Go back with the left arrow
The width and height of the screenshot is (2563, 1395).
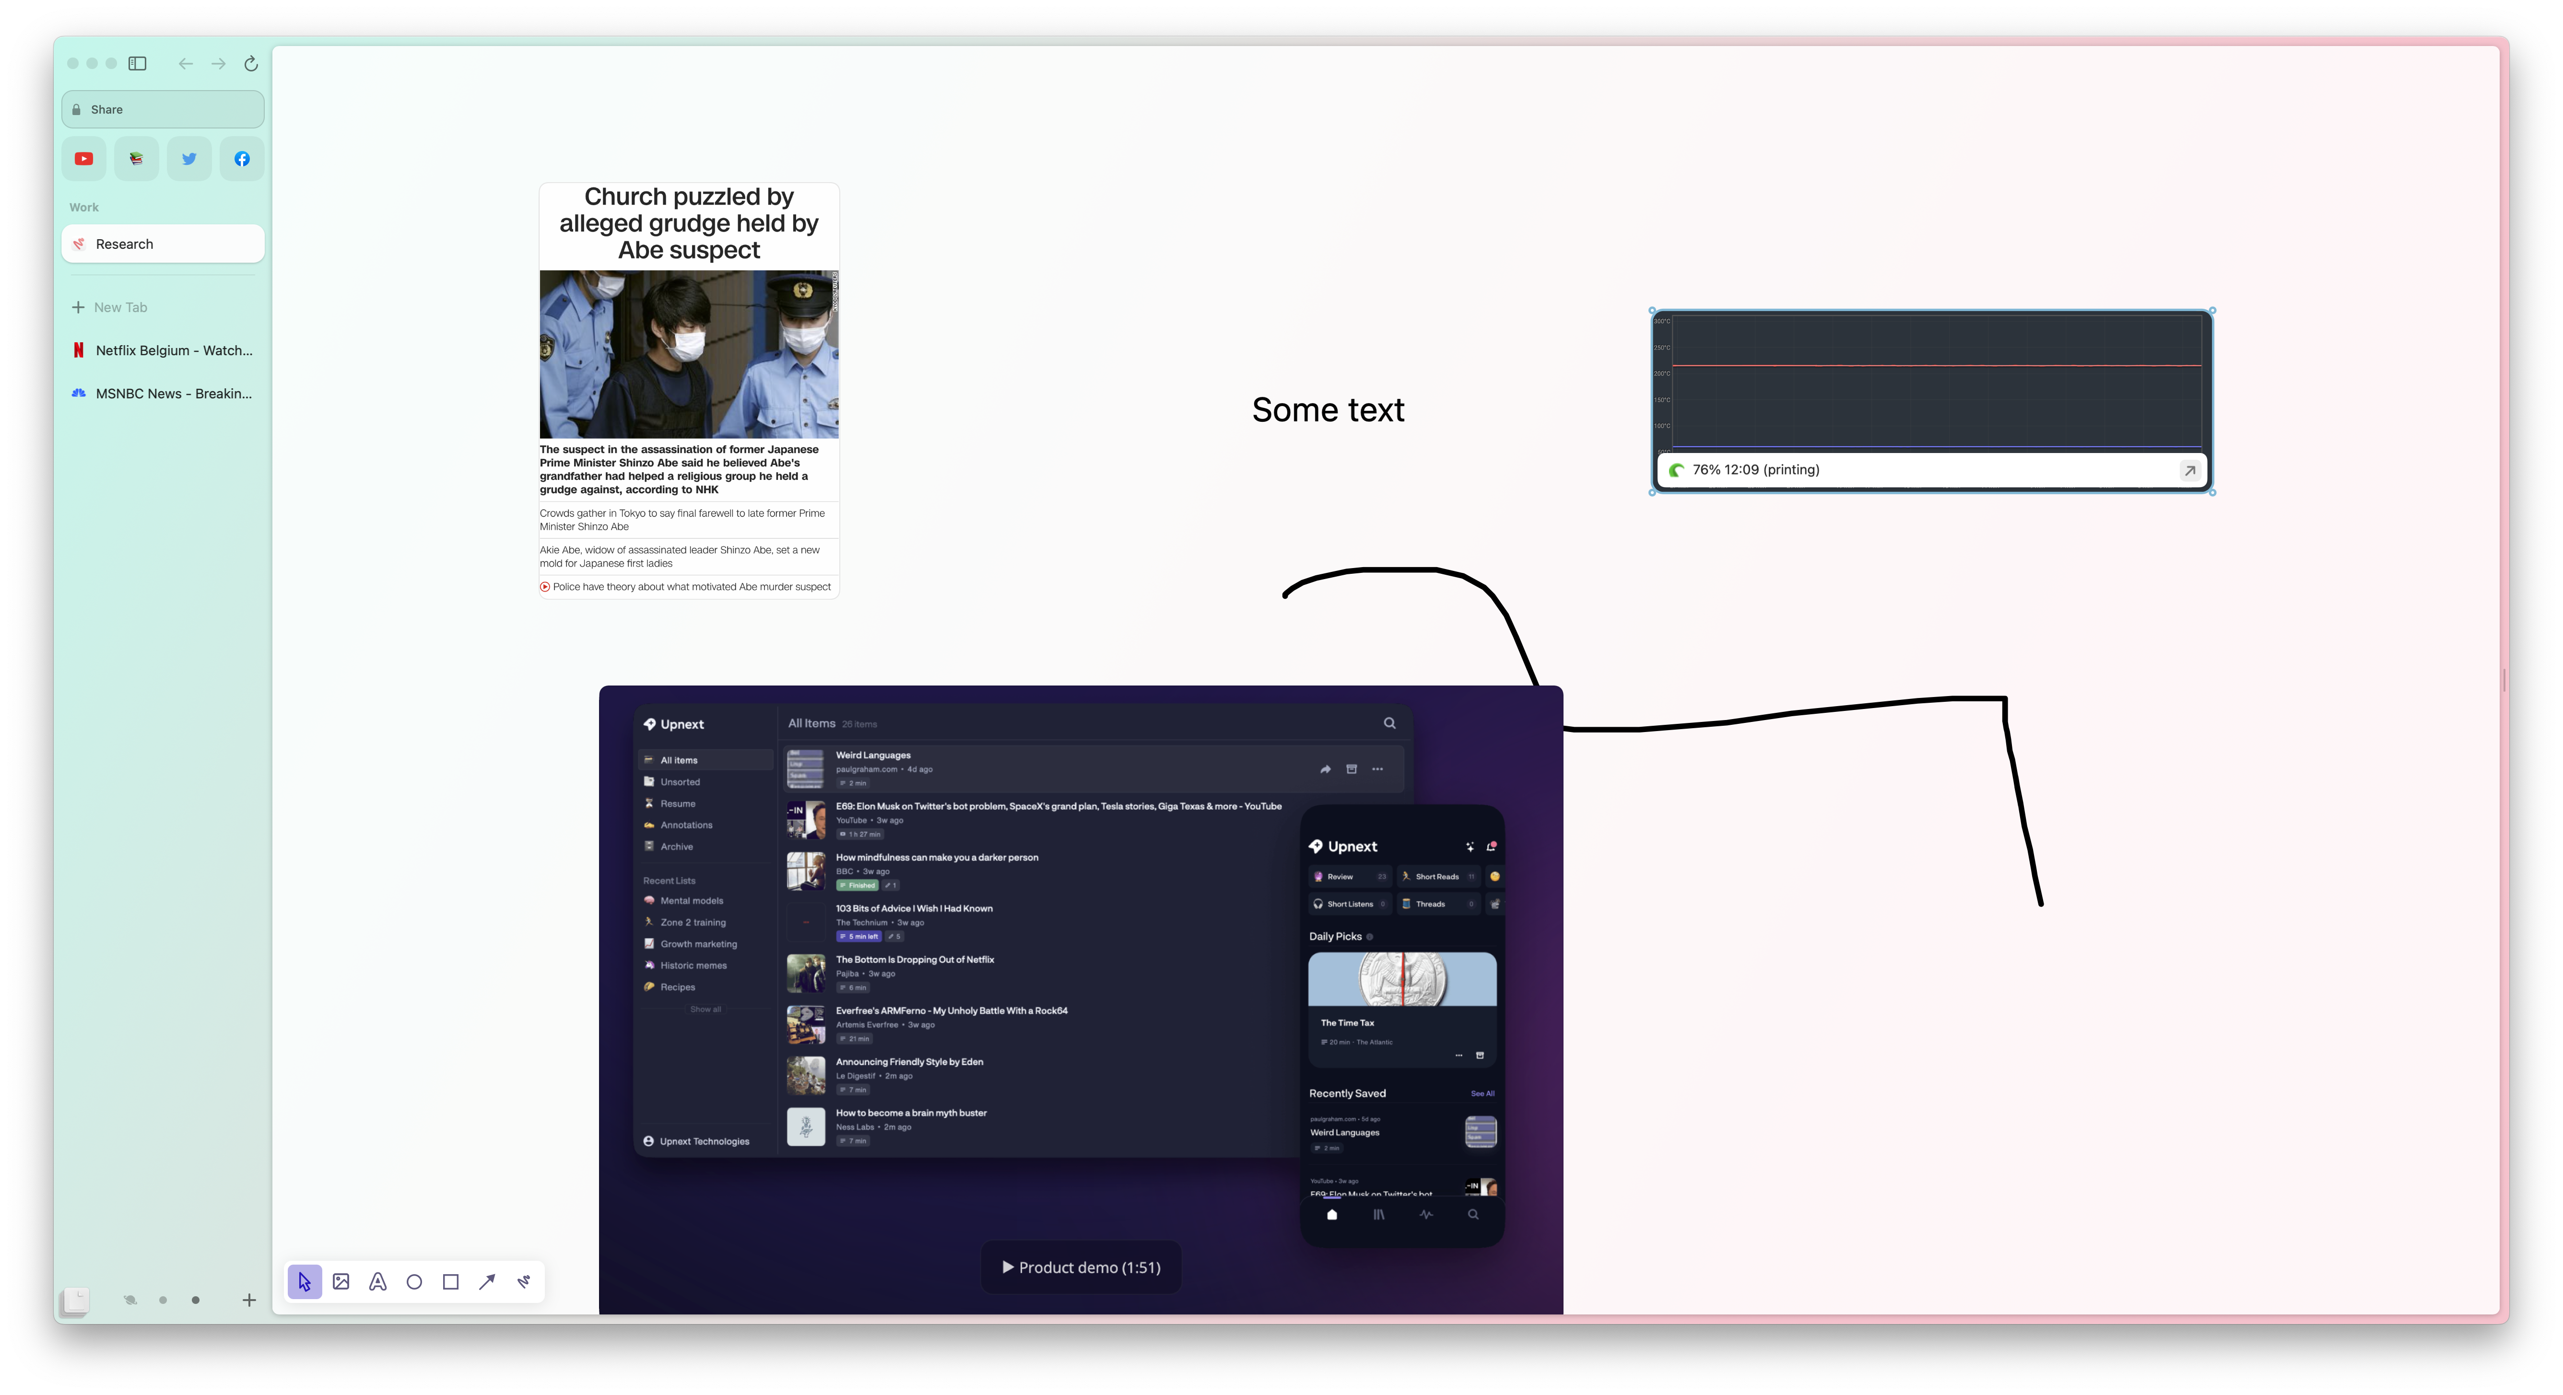(185, 64)
